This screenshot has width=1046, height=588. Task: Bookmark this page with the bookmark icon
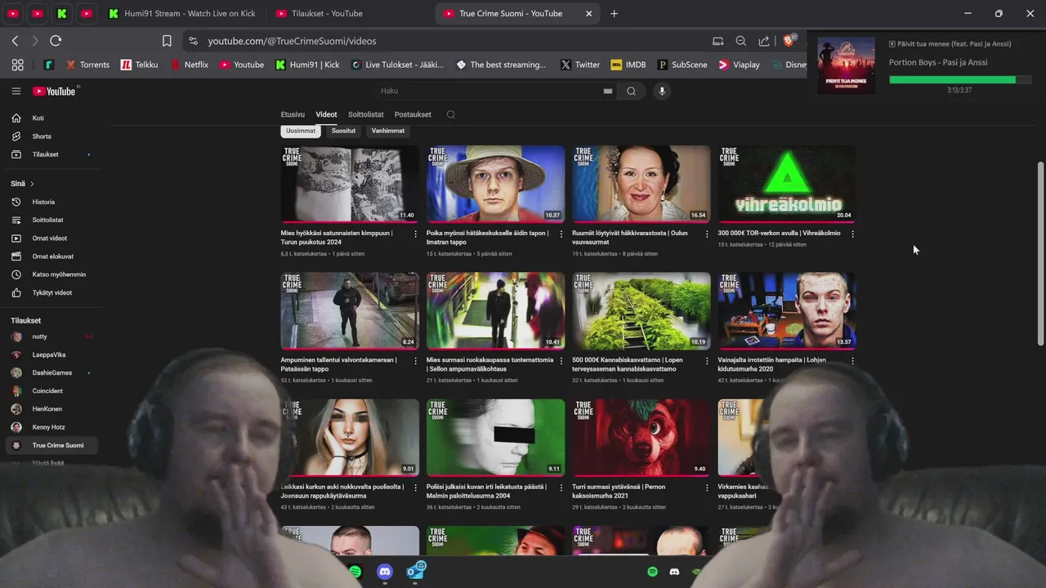pyautogui.click(x=167, y=41)
